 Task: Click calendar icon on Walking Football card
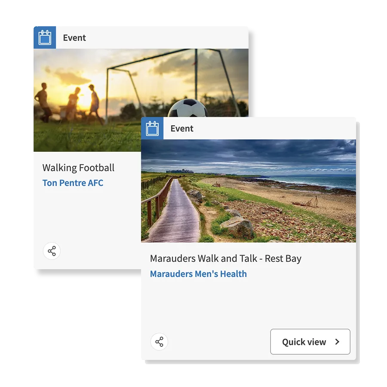pos(45,37)
